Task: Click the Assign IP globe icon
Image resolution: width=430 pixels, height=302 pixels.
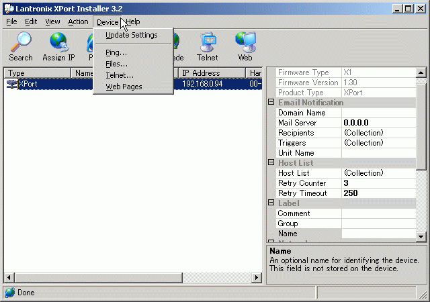Action: [x=58, y=42]
